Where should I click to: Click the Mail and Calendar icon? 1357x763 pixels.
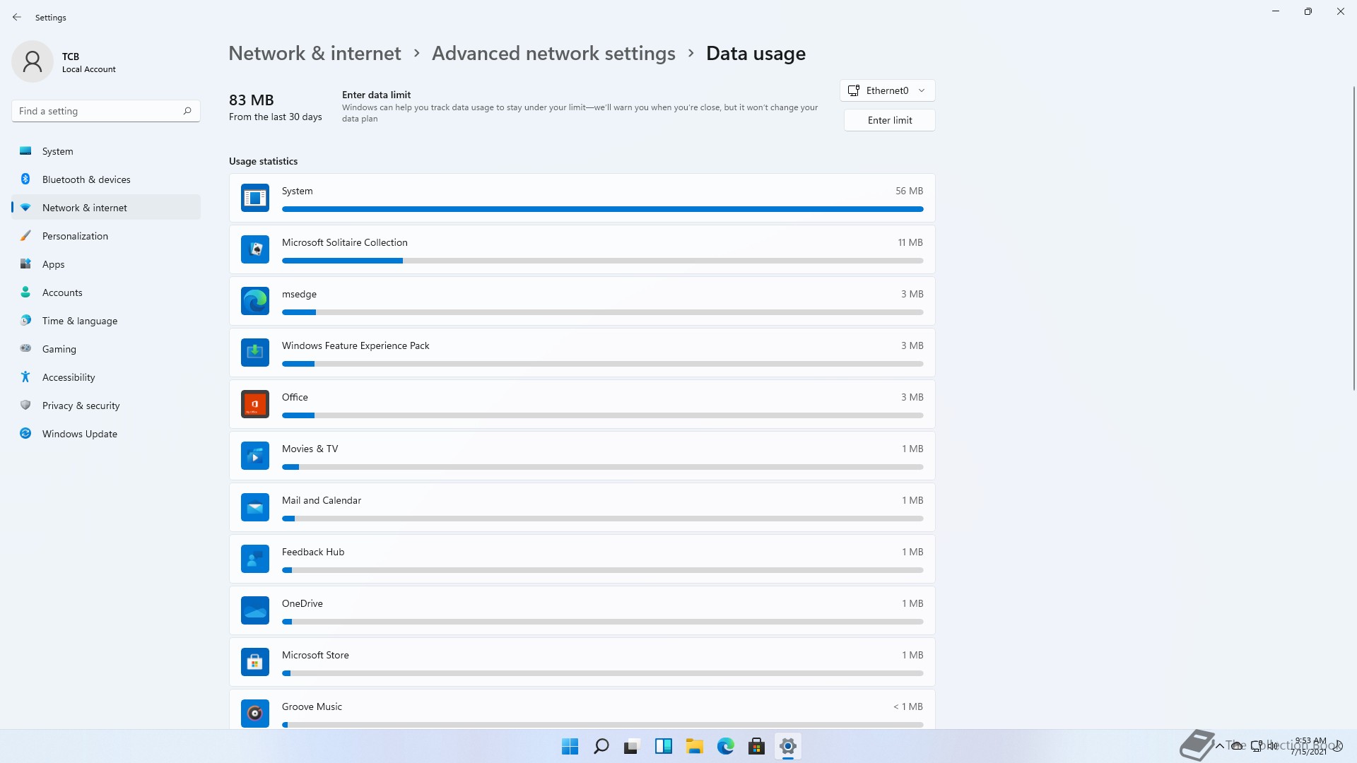coord(255,507)
